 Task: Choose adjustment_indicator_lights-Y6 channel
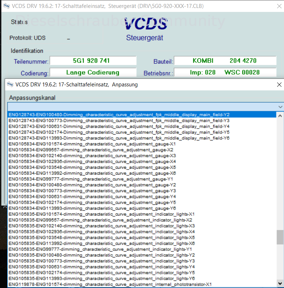click(x=142, y=279)
